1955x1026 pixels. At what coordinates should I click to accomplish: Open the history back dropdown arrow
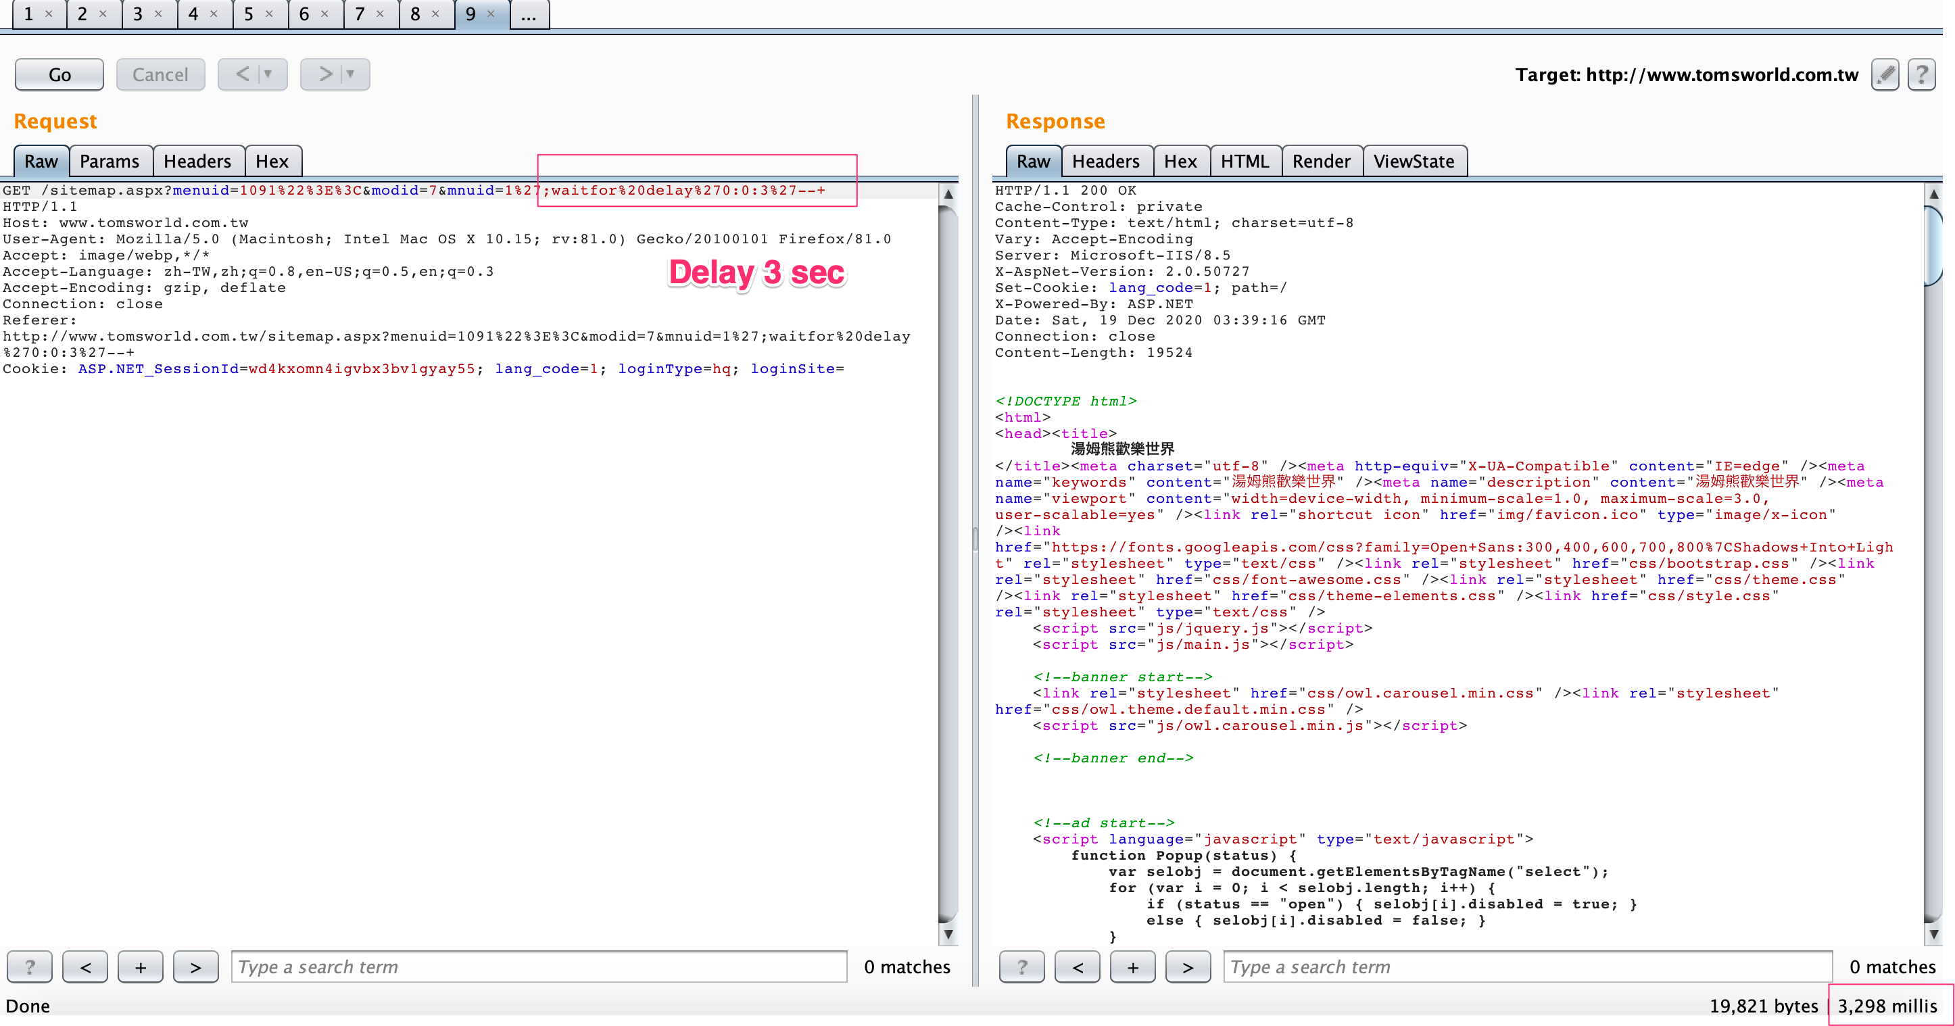268,74
